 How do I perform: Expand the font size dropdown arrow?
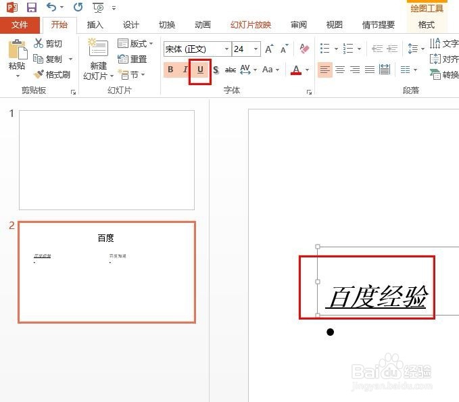point(256,49)
